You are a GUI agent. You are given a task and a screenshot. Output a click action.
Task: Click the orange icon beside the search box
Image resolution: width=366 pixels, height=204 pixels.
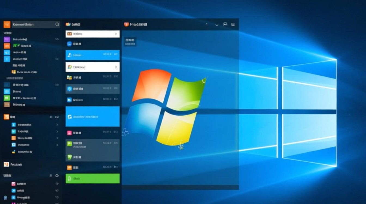[x=7, y=24]
